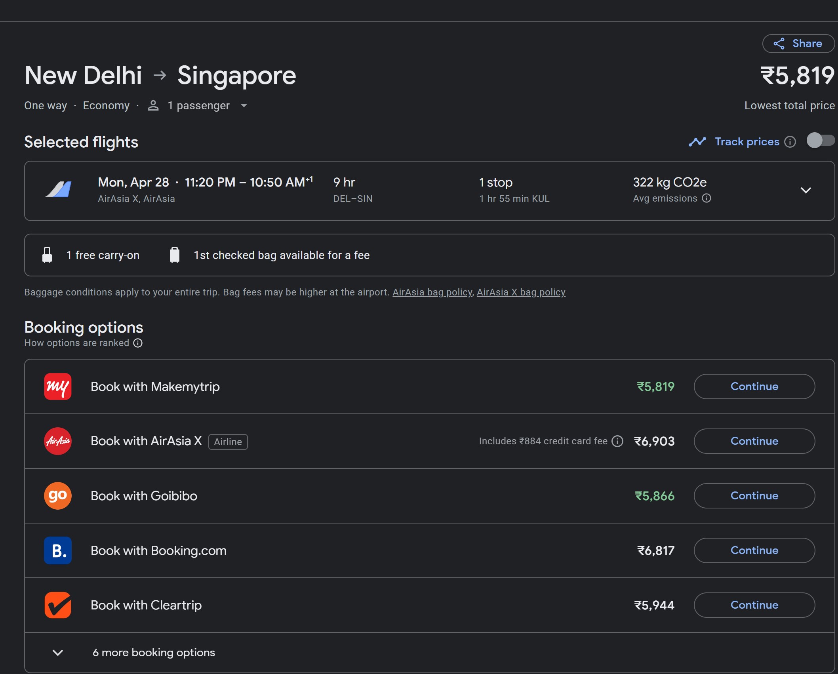The image size is (838, 674).
Task: Click the Airline badge next to AirAsia X
Action: (x=228, y=442)
